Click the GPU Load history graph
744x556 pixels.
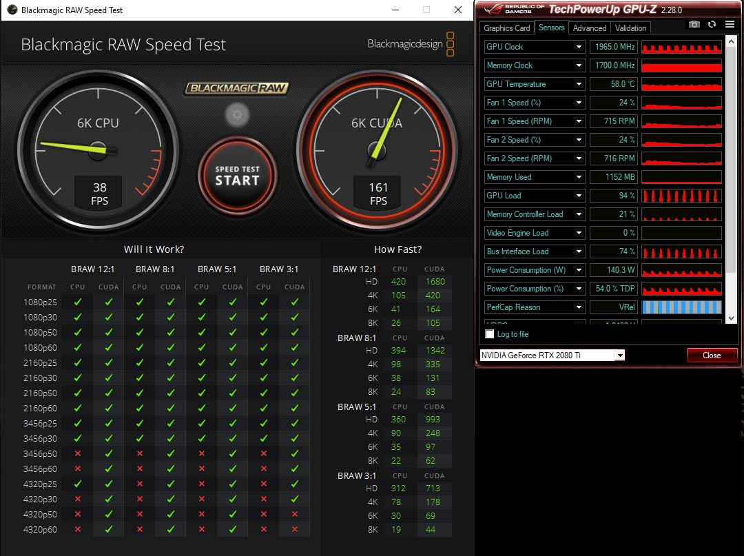coord(681,196)
